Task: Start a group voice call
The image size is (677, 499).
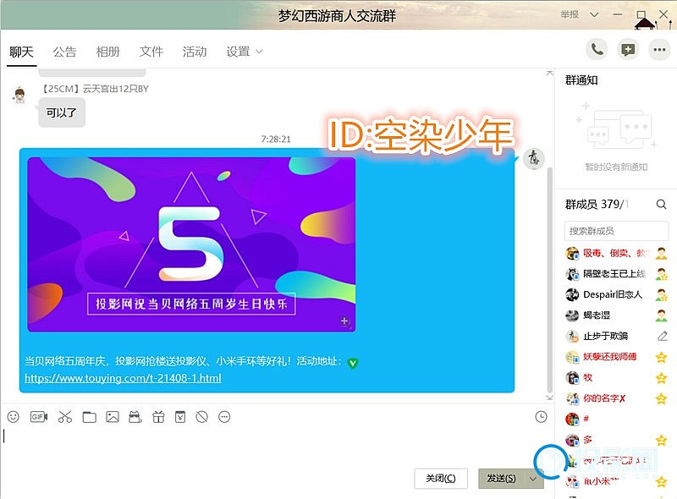Action: [x=597, y=50]
